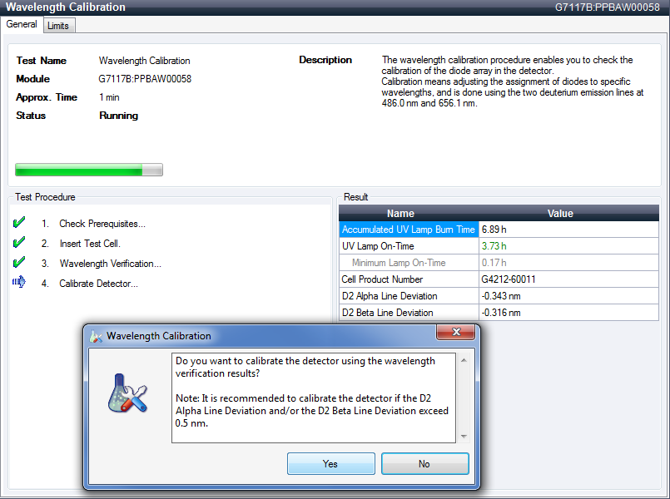This screenshot has width=670, height=499.
Task: Switch to the Limits tab
Action: click(x=58, y=26)
